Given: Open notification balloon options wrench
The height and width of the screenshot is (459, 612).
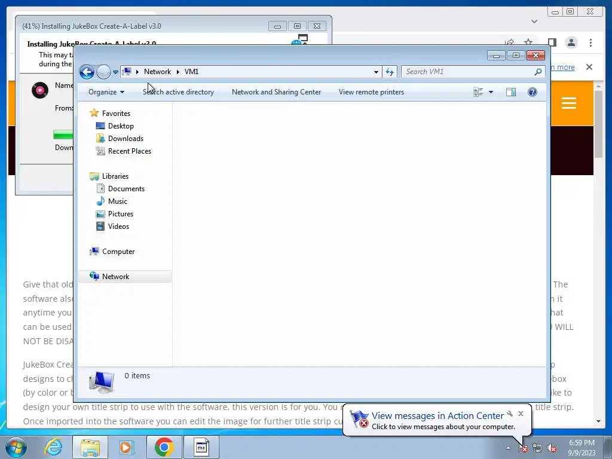Looking at the screenshot, I should pyautogui.click(x=510, y=414).
